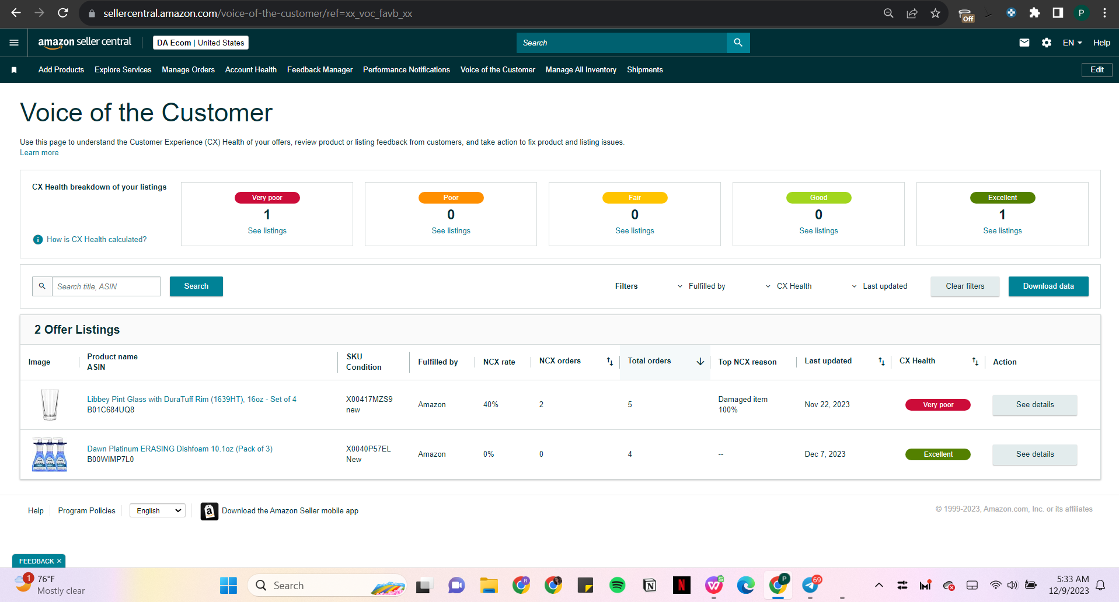Open the Seller Central hamburger menu
Screen dimensions: 1119x602
[14, 43]
